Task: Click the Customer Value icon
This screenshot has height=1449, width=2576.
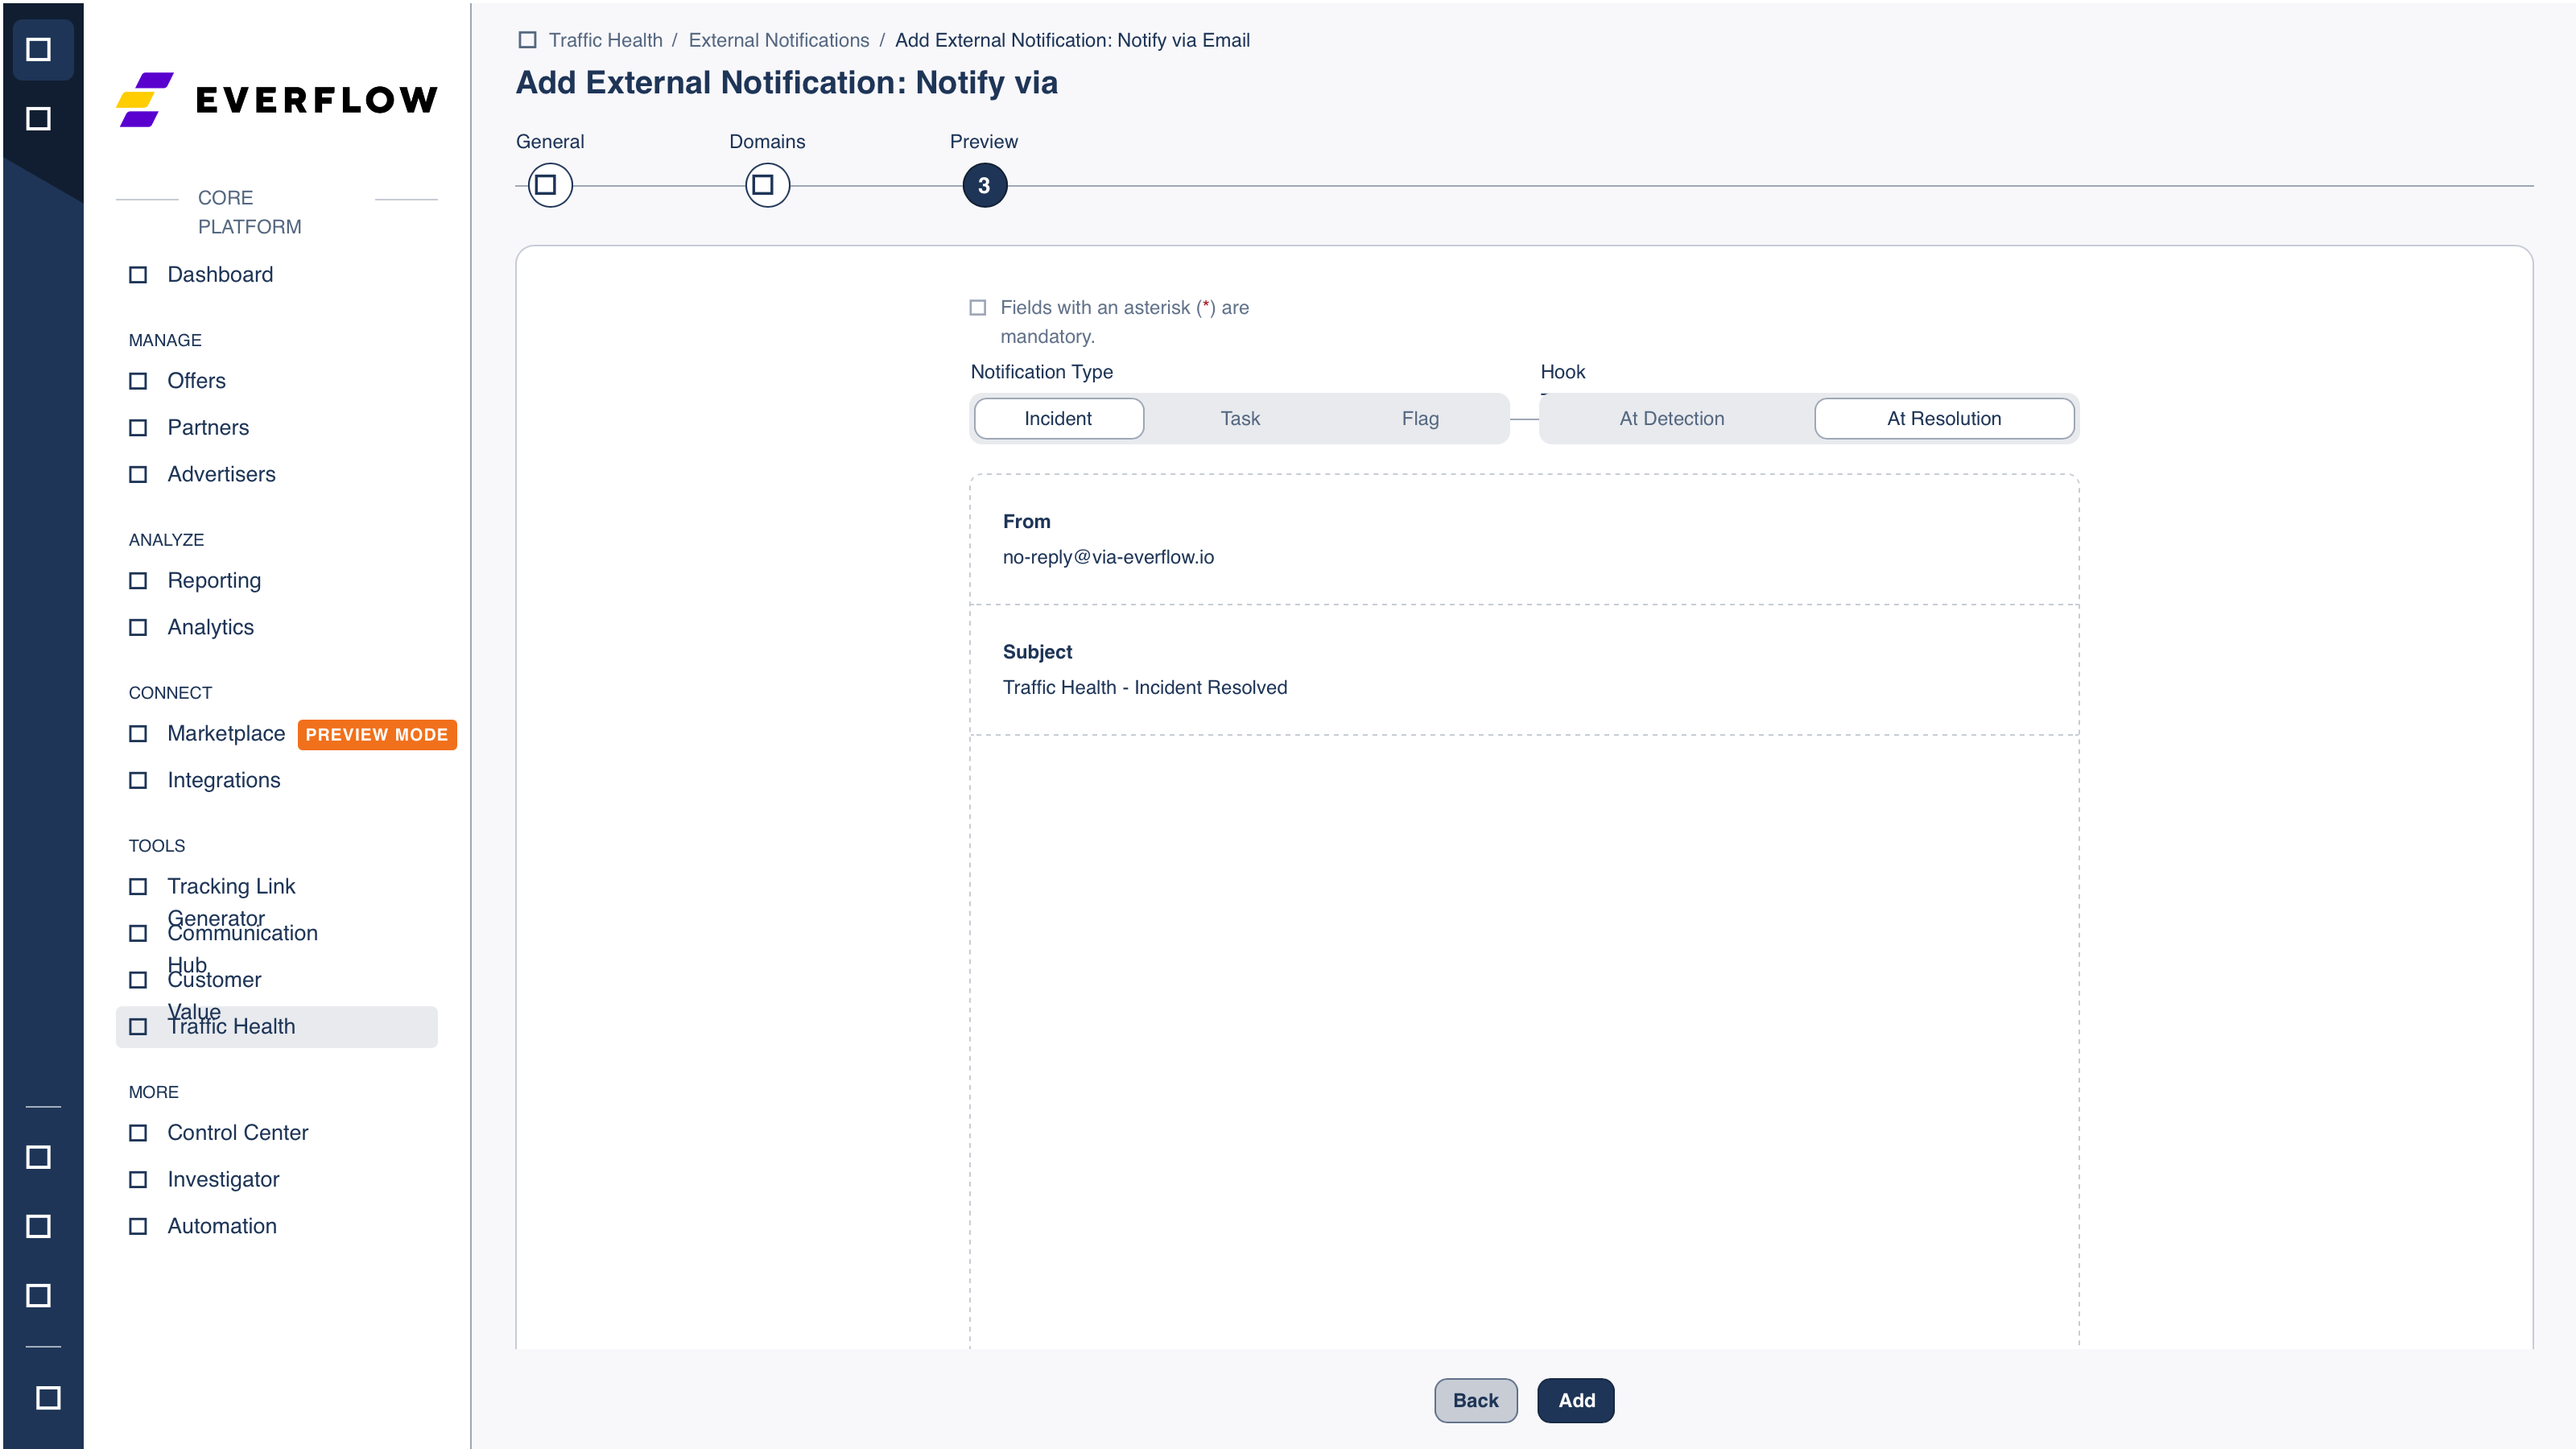Action: (x=138, y=980)
